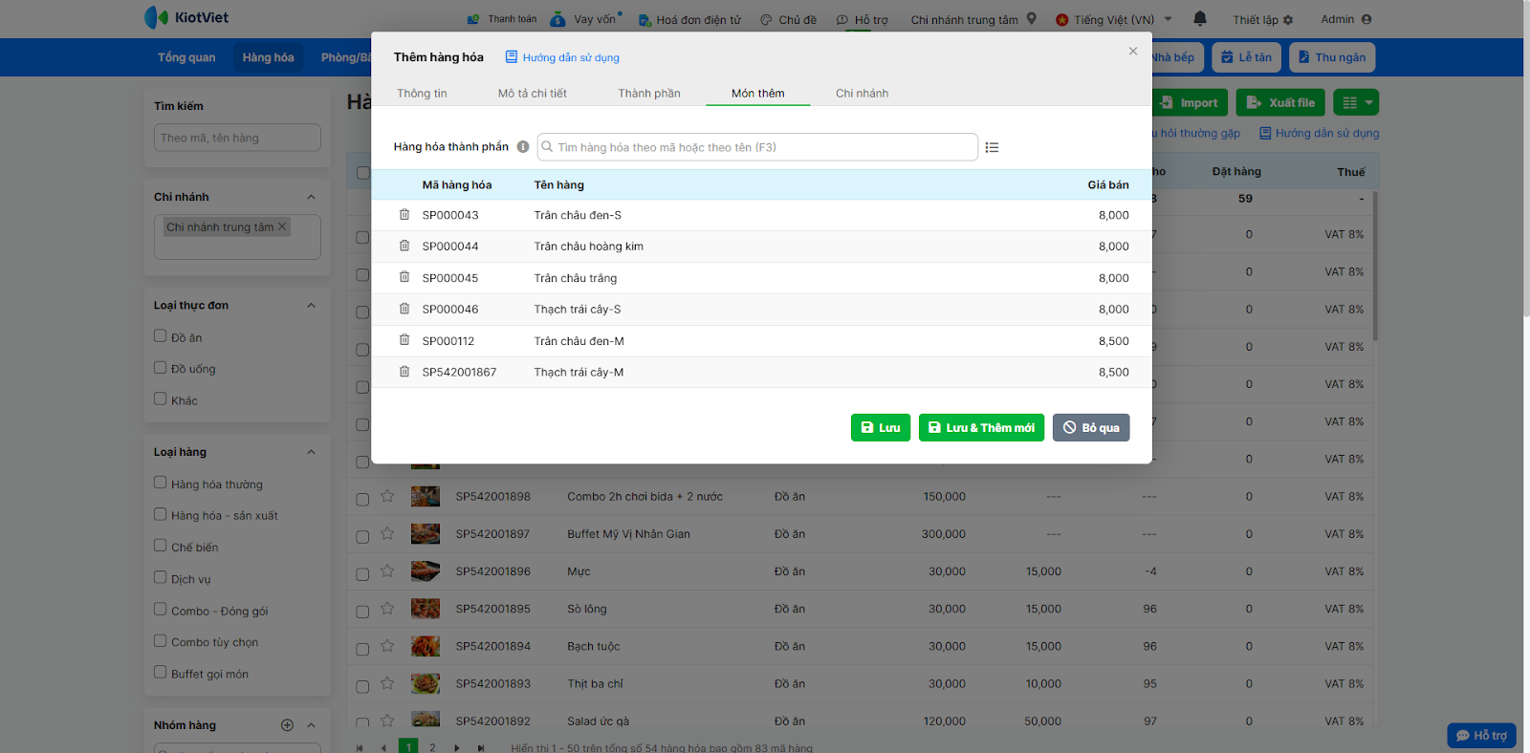Click the Theo mã, tên hàng search box
This screenshot has width=1530, height=753.
coord(237,138)
